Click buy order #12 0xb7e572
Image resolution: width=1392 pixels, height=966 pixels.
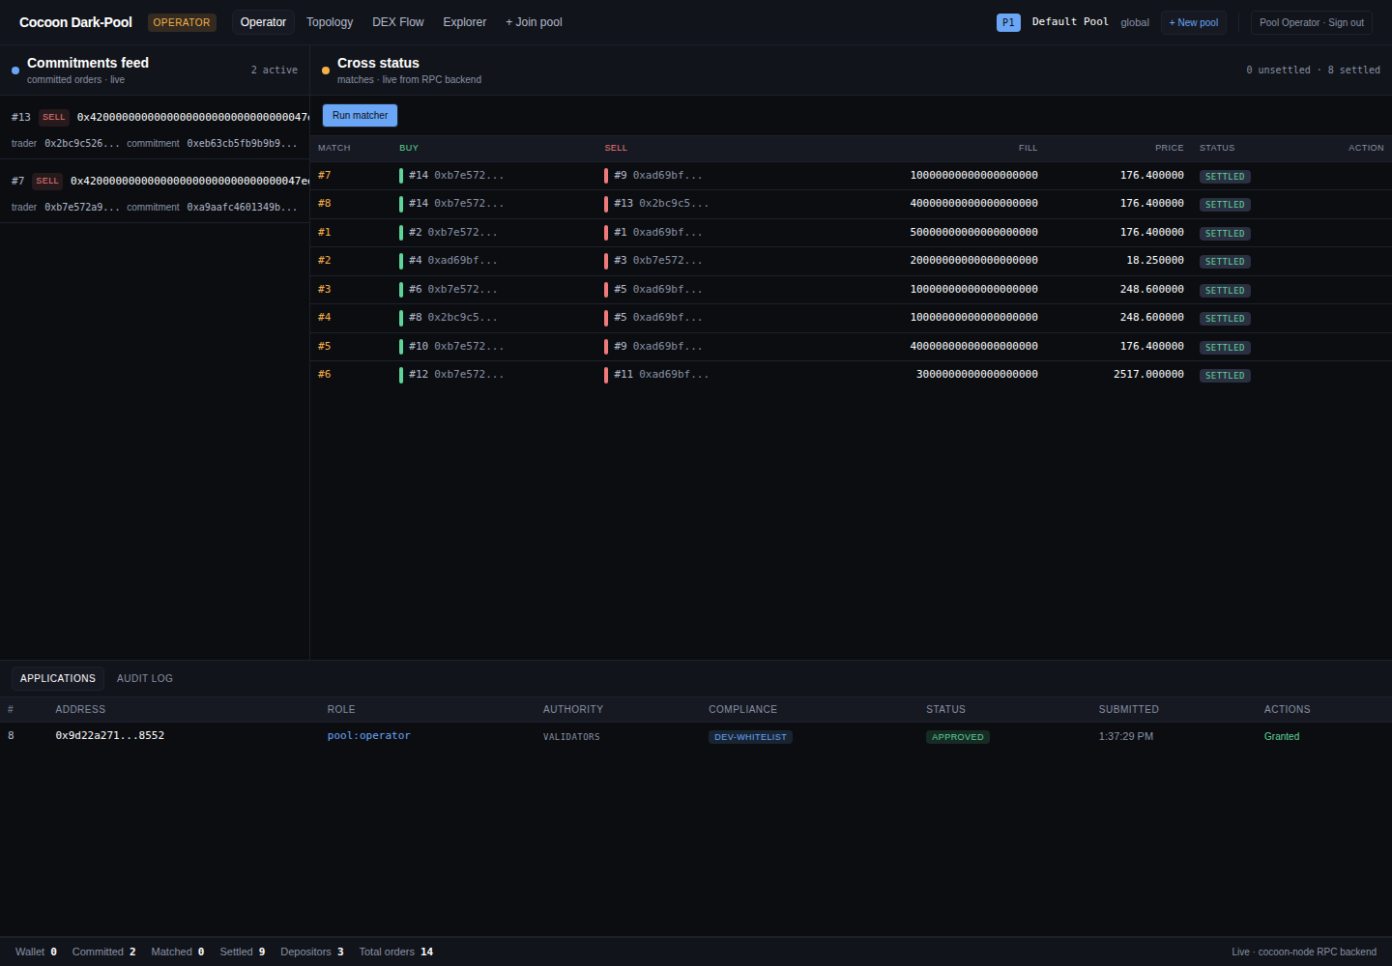coord(451,374)
